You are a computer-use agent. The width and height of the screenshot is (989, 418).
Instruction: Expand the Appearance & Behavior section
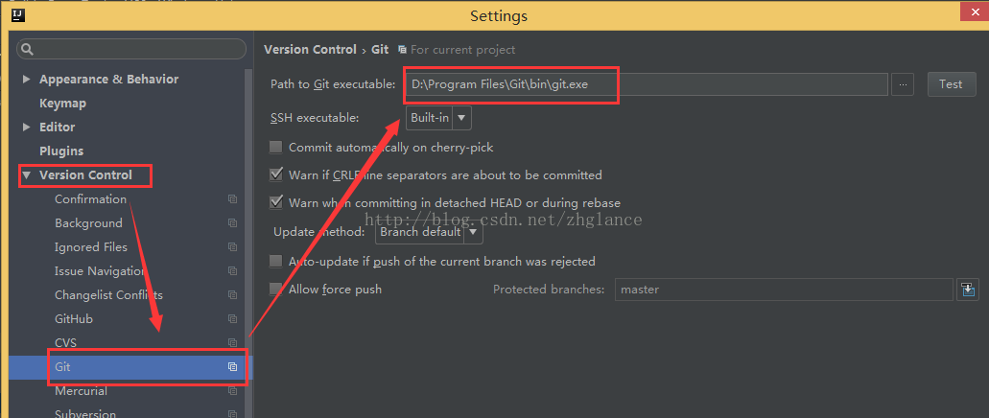click(27, 79)
